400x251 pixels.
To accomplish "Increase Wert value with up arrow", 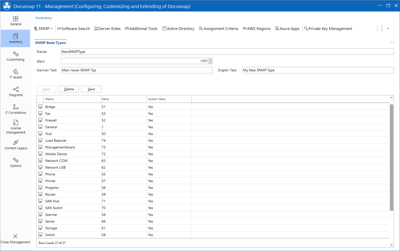I will tap(210, 59).
